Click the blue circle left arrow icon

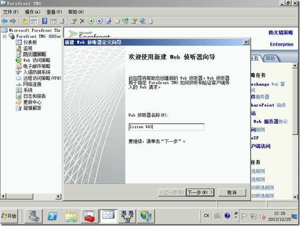click(100, 21)
